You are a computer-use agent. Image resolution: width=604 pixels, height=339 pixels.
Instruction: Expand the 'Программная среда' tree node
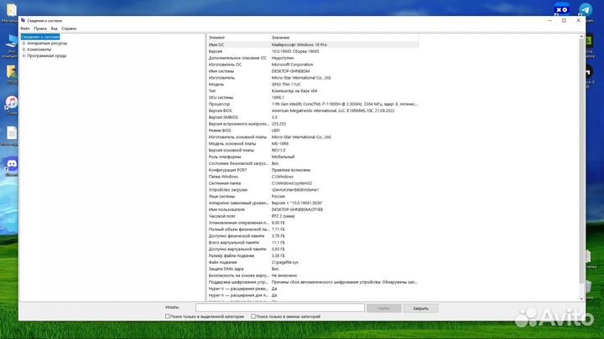[23, 55]
